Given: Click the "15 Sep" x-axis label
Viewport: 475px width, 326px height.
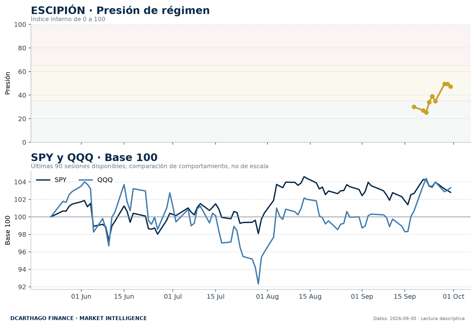Looking at the screenshot, I should (405, 297).
